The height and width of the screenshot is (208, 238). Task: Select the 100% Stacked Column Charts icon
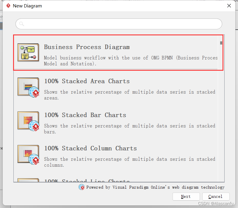[28, 155]
